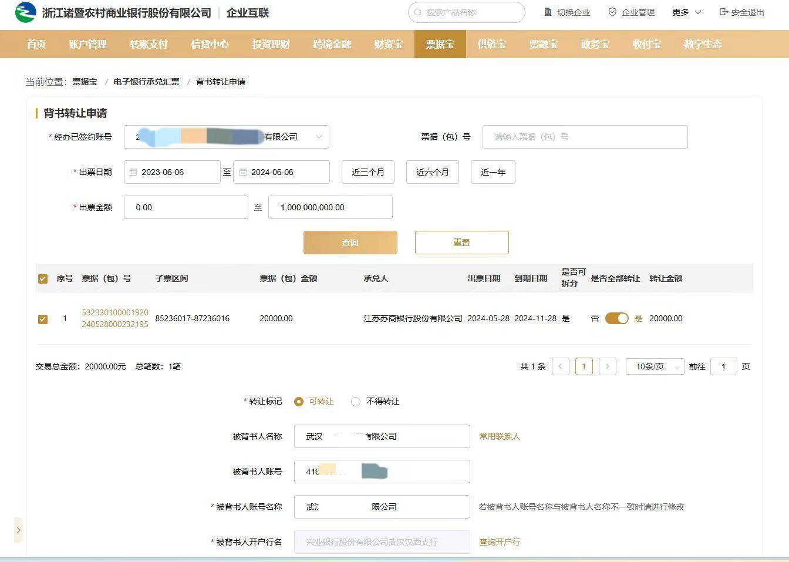Viewport: 789px width, 562px height.
Task: Focus the product name search box
Action: pyautogui.click(x=467, y=12)
